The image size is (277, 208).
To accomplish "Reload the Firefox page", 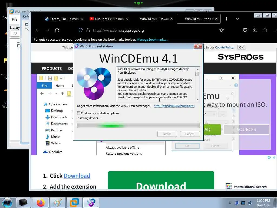I will [x=57, y=30].
